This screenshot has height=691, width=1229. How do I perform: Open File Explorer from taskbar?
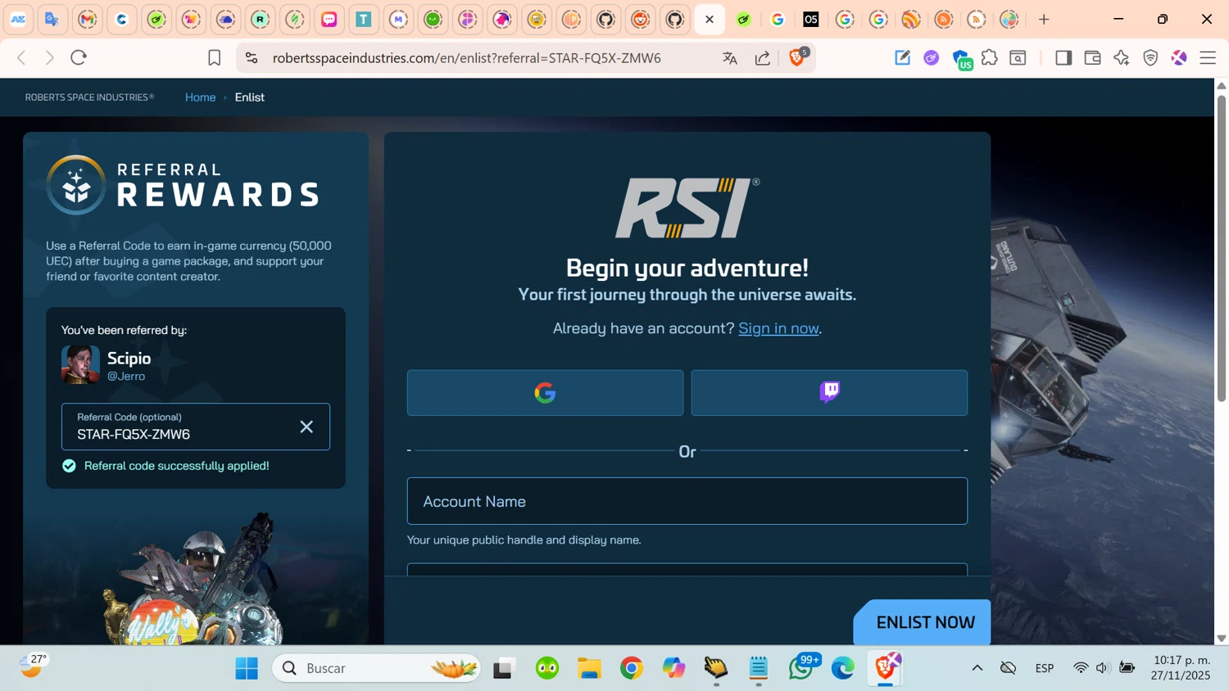click(x=589, y=668)
